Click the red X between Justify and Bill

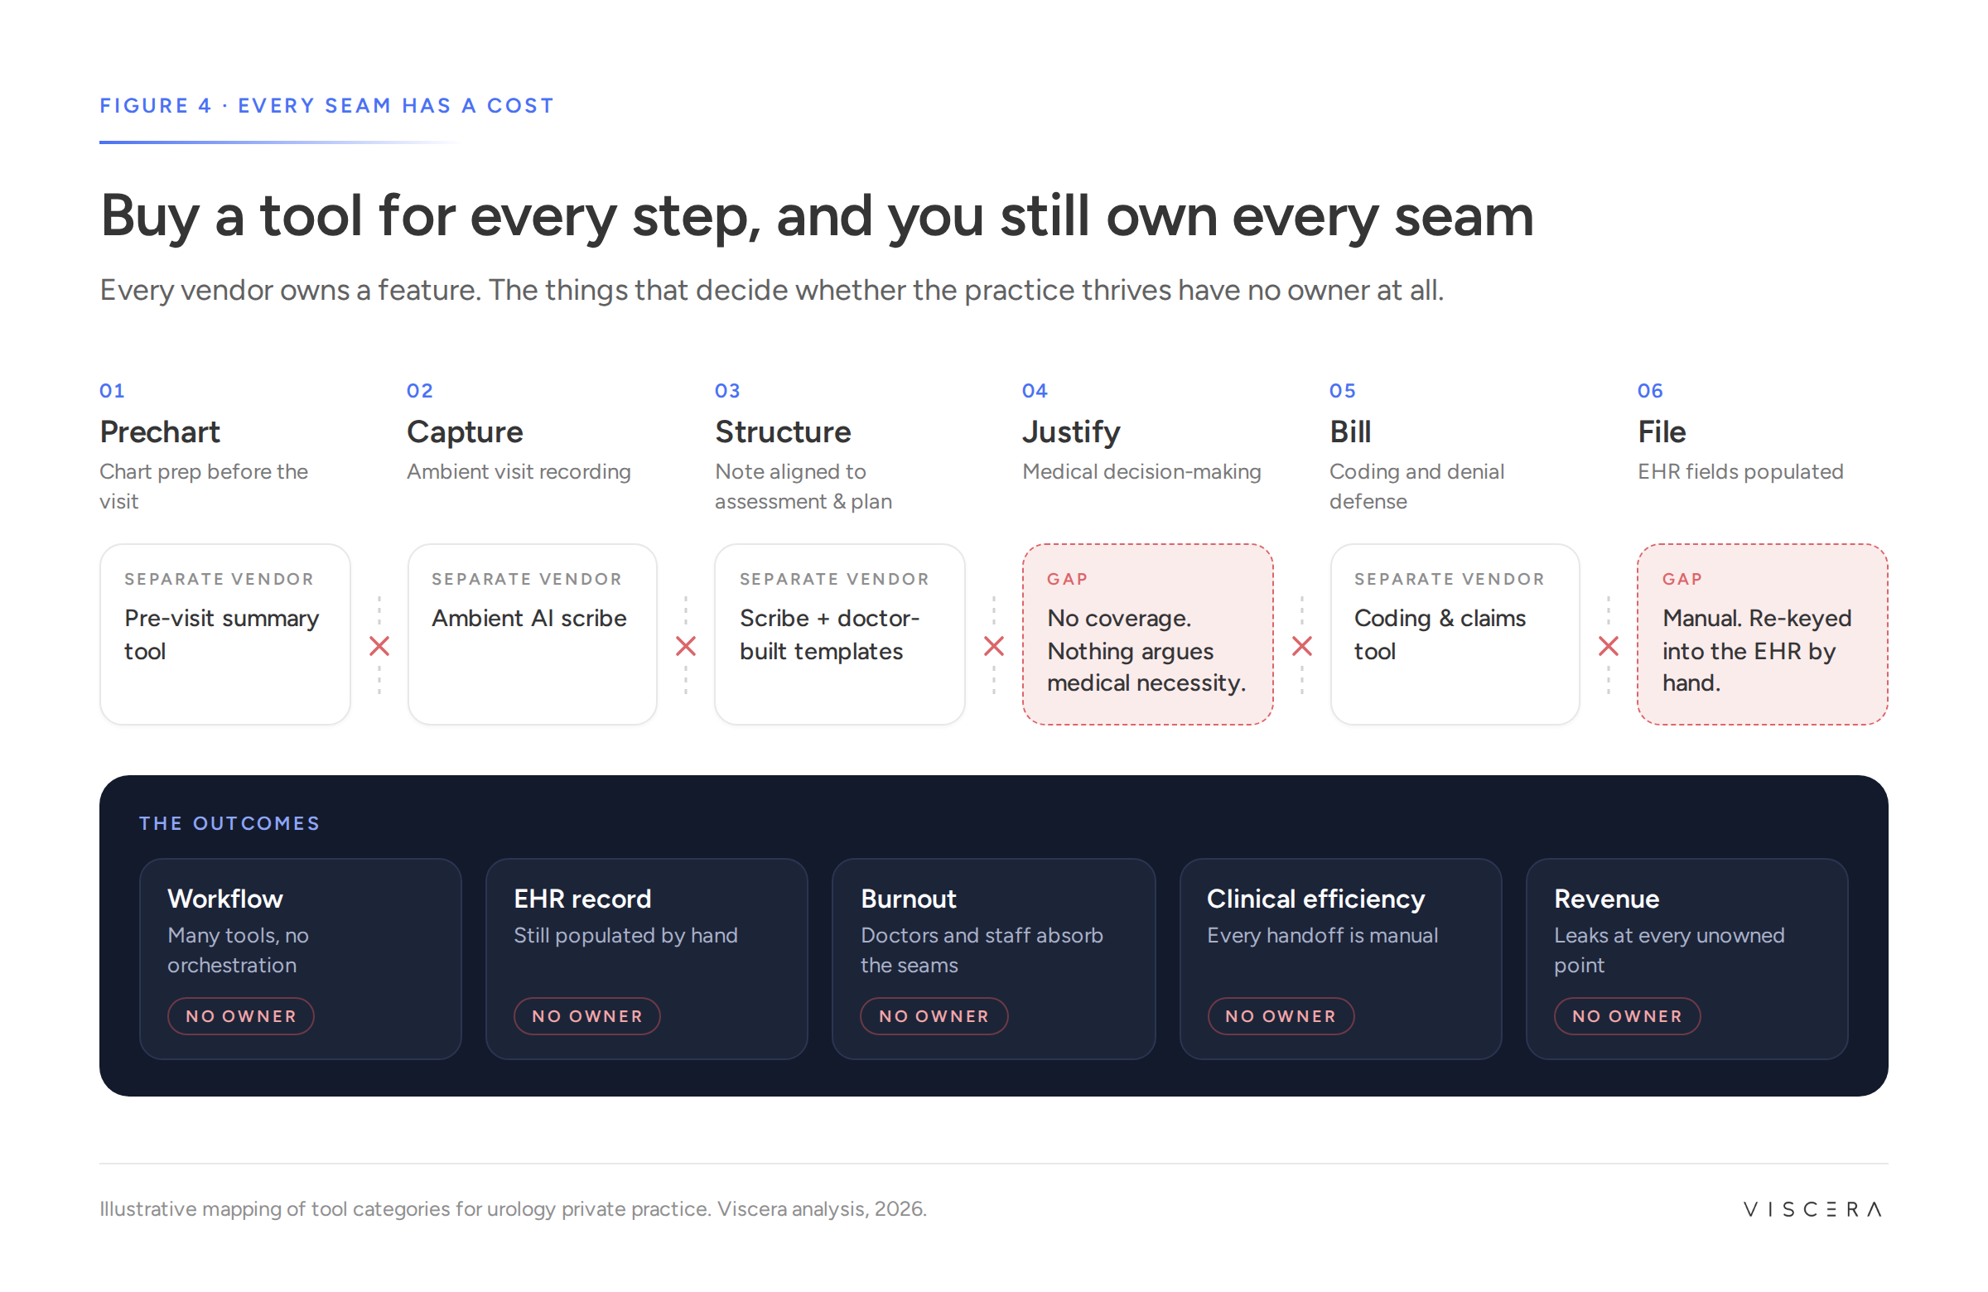pyautogui.click(x=1301, y=645)
